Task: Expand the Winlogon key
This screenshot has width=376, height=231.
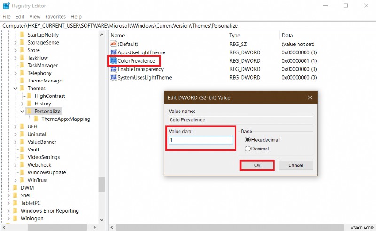Action: tap(8, 218)
